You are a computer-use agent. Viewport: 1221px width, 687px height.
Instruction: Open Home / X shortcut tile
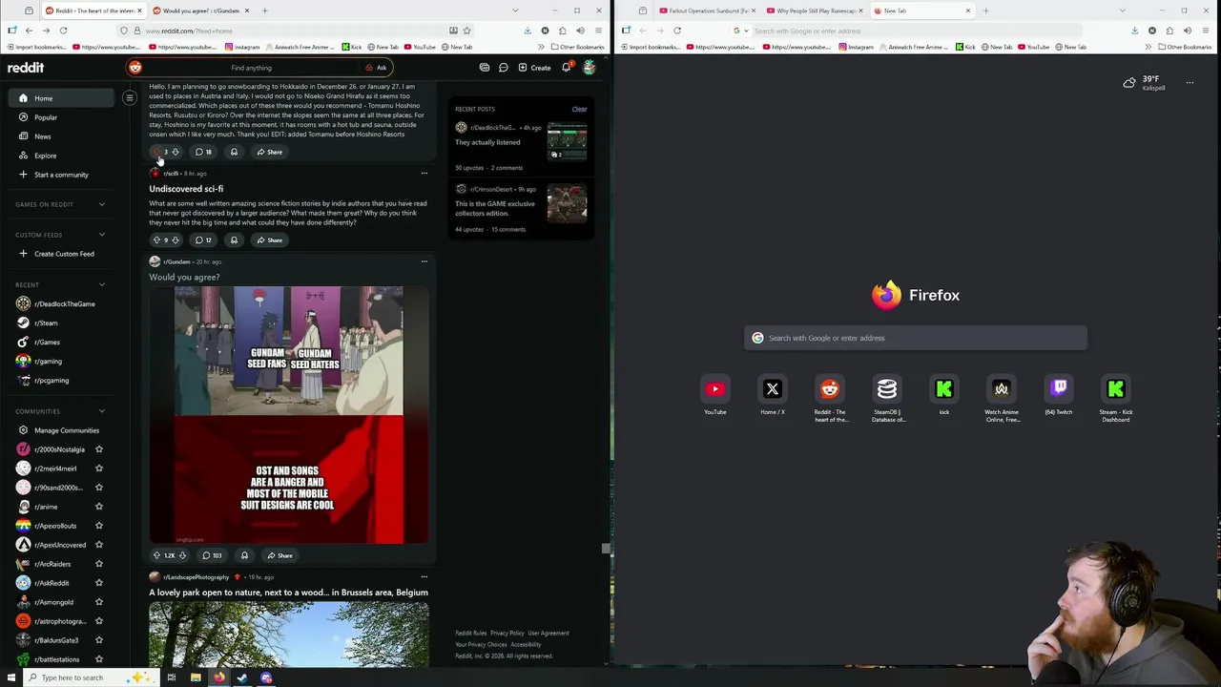pyautogui.click(x=773, y=389)
